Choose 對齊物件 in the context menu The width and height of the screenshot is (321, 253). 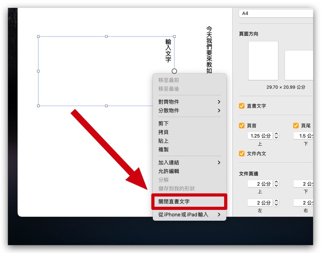189,102
